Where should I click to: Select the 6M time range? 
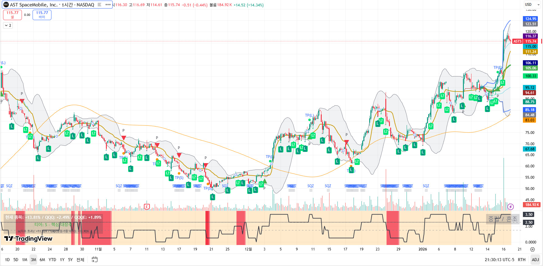[42, 260]
